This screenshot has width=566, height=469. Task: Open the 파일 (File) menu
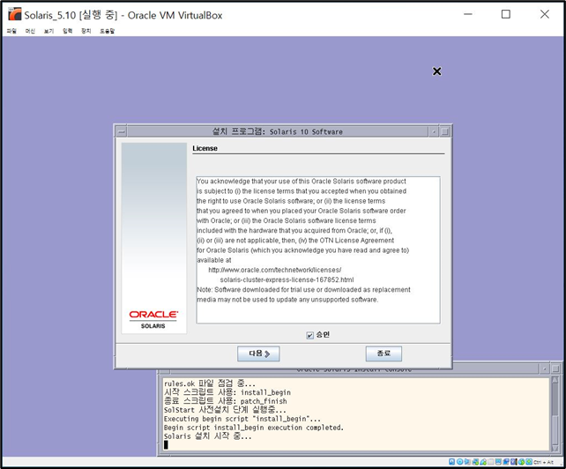pos(11,31)
